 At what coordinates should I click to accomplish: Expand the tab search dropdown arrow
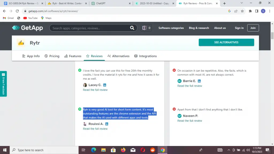tap(242, 3)
